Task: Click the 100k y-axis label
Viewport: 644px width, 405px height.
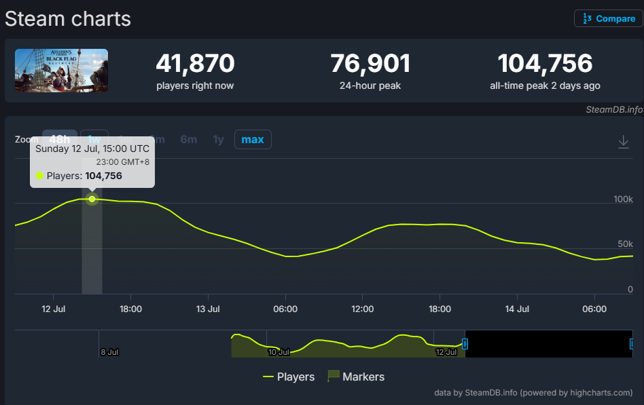Action: pyautogui.click(x=623, y=199)
